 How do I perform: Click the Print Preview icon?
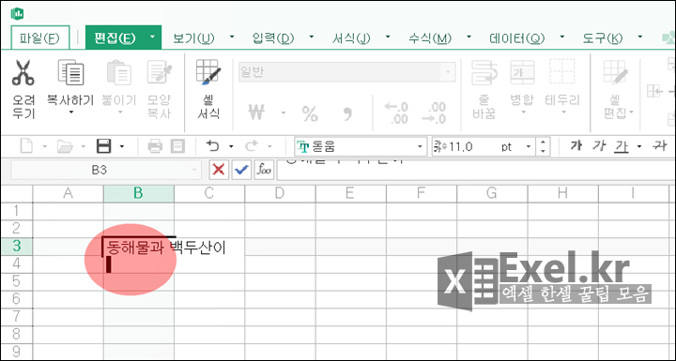[177, 146]
